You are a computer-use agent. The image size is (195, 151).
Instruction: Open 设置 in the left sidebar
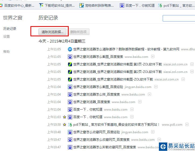click(x=6, y=37)
